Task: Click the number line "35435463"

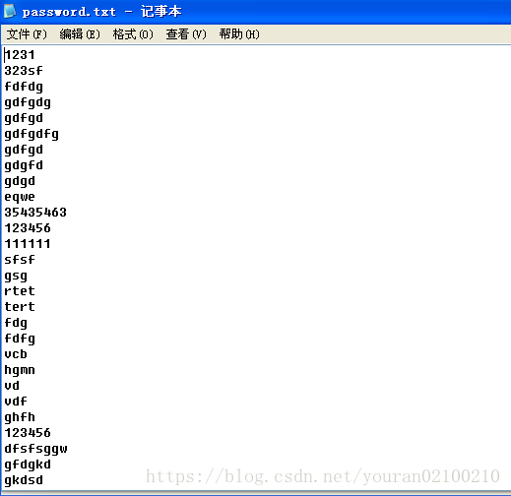Action: pyautogui.click(x=35, y=213)
